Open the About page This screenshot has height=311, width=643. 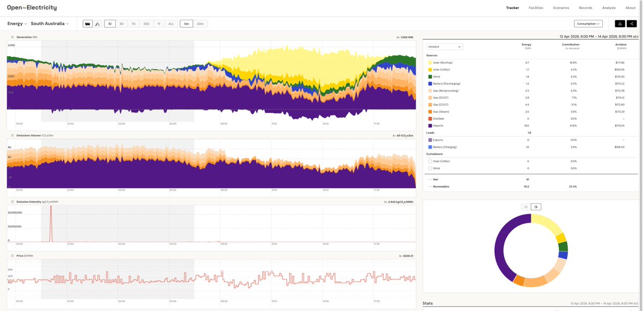(x=630, y=8)
